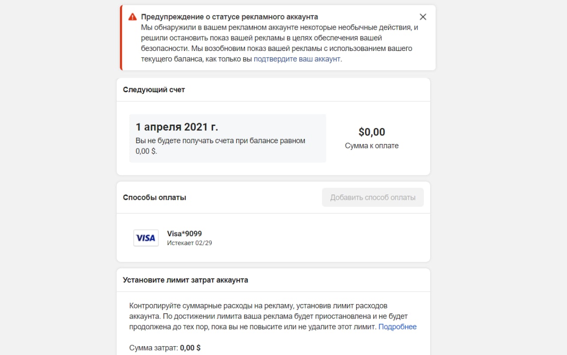Click the red warning triangle icon
The height and width of the screenshot is (355, 567).
tap(132, 17)
